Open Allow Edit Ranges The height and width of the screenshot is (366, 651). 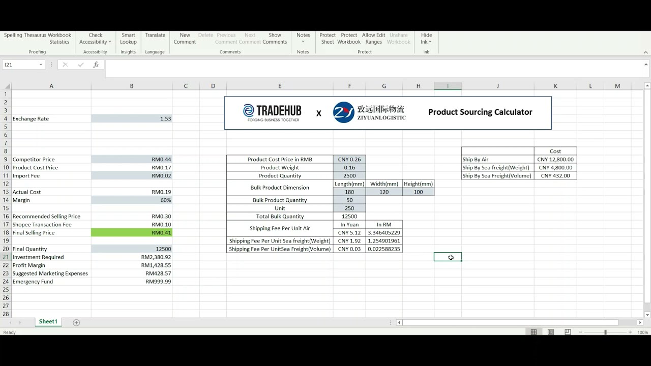[x=373, y=39]
